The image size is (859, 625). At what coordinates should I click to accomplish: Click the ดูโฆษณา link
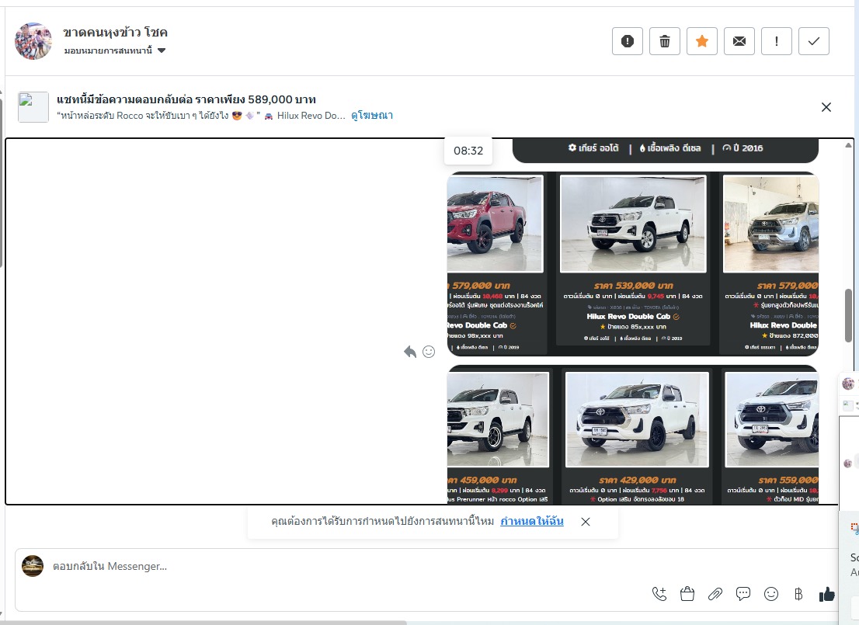pos(372,116)
